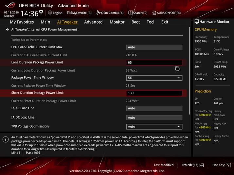Screen dimensions: 234x175
Task: Click Long Duration Package Power Limit field
Action: (x=154, y=63)
